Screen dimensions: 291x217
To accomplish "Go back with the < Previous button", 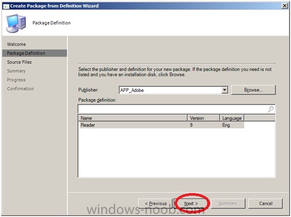I will pos(156,203).
